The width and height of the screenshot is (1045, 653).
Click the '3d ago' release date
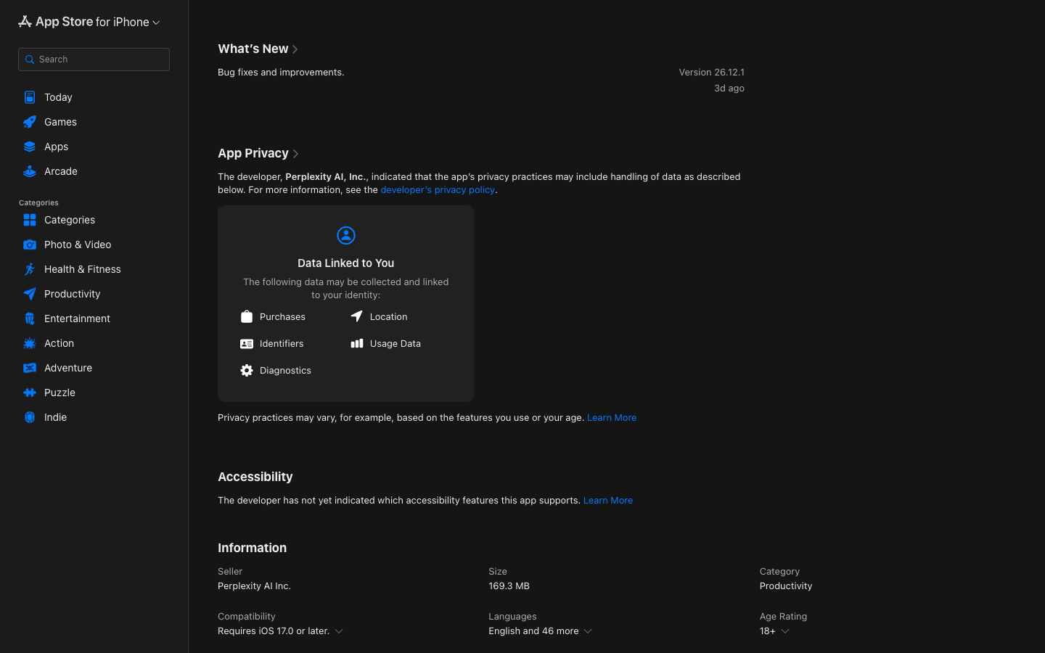729,89
